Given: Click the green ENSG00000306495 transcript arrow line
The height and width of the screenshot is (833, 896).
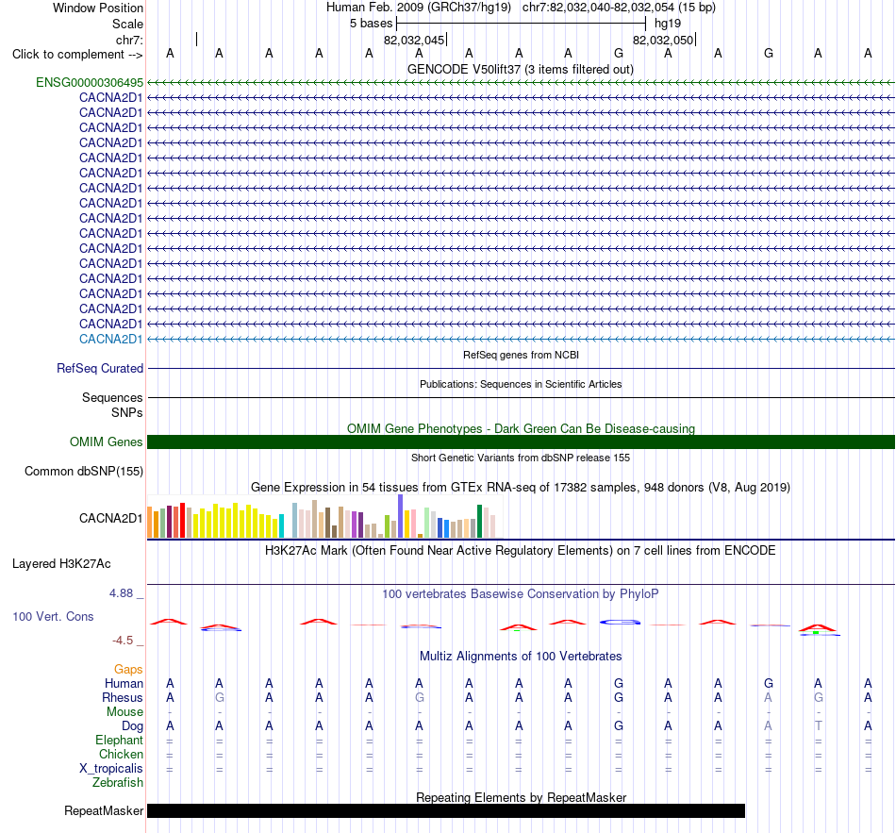Looking at the screenshot, I should point(521,82).
